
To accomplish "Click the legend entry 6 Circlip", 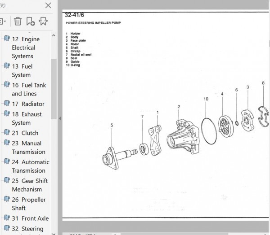I will click(73, 51).
